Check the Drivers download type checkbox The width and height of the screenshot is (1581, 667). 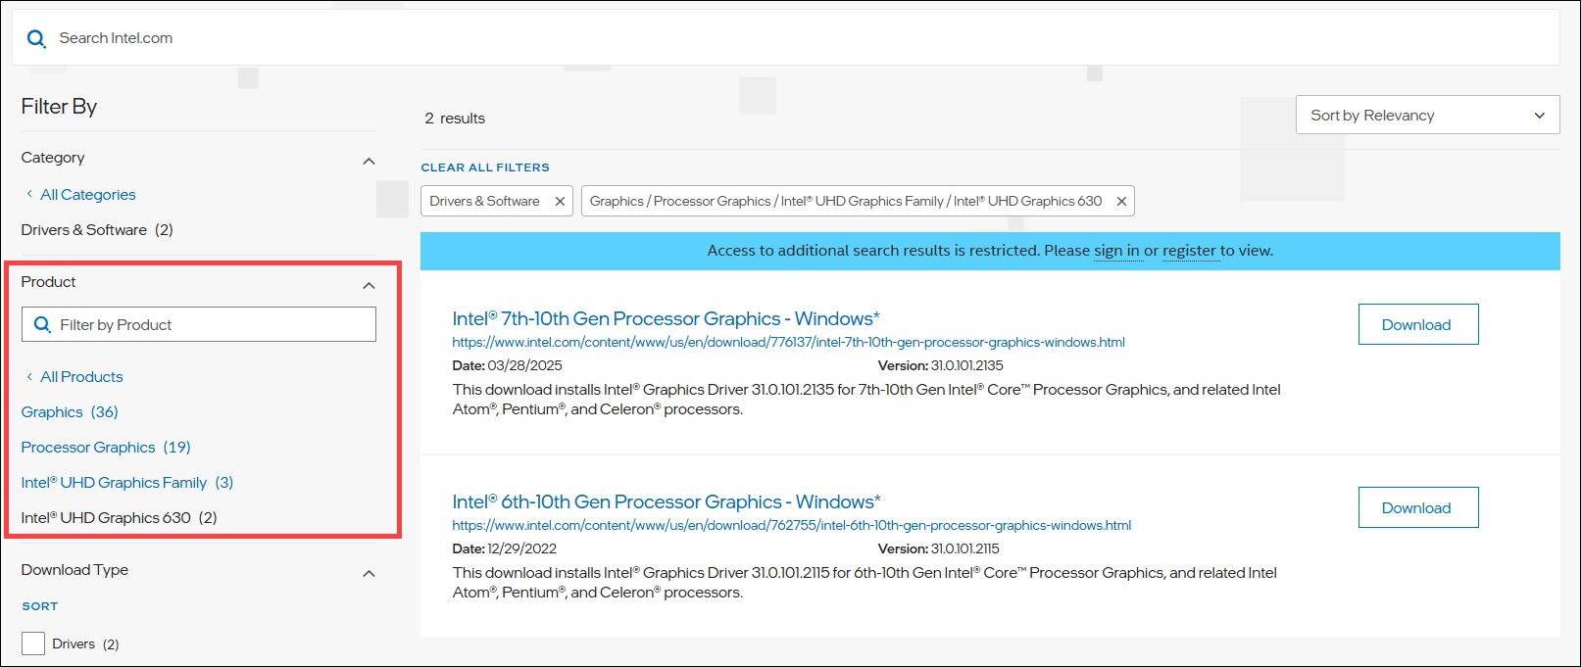click(33, 643)
